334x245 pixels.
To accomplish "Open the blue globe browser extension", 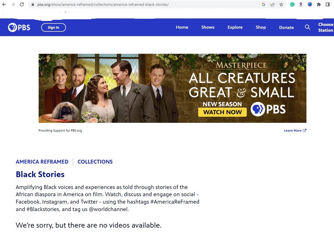I will point(310,4).
